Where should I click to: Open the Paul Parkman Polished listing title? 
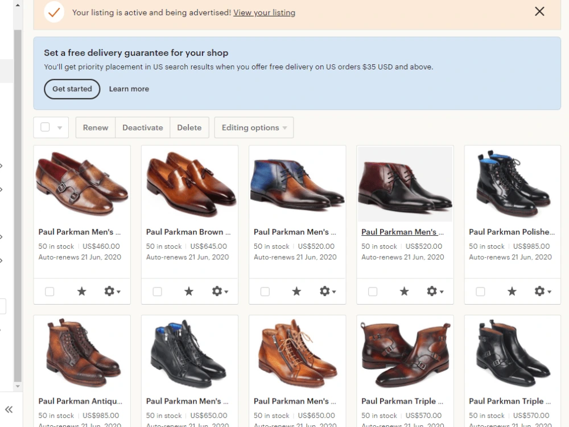click(x=512, y=232)
